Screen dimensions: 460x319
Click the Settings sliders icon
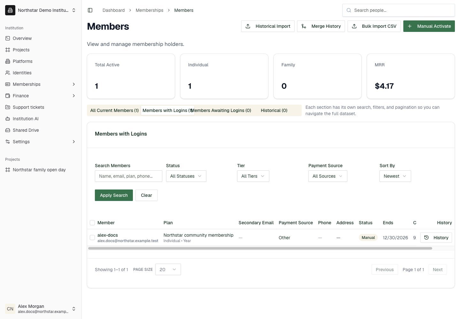[x=8, y=142]
